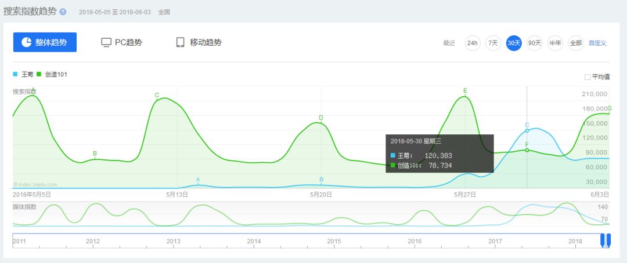Open the 移动趋势 mobile trend tab
This screenshot has height=263, width=627.
(199, 42)
